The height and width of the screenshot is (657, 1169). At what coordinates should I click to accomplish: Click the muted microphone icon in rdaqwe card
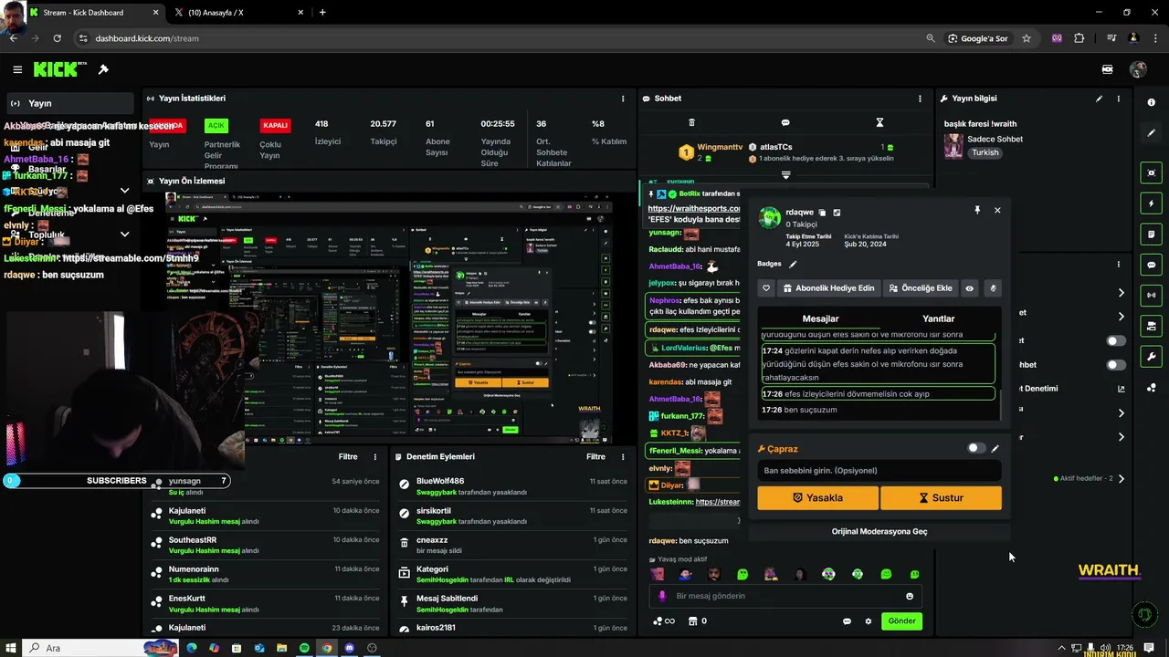(993, 288)
